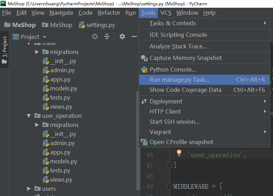
Task: Choose IDE Scripting Console
Action: point(204,35)
